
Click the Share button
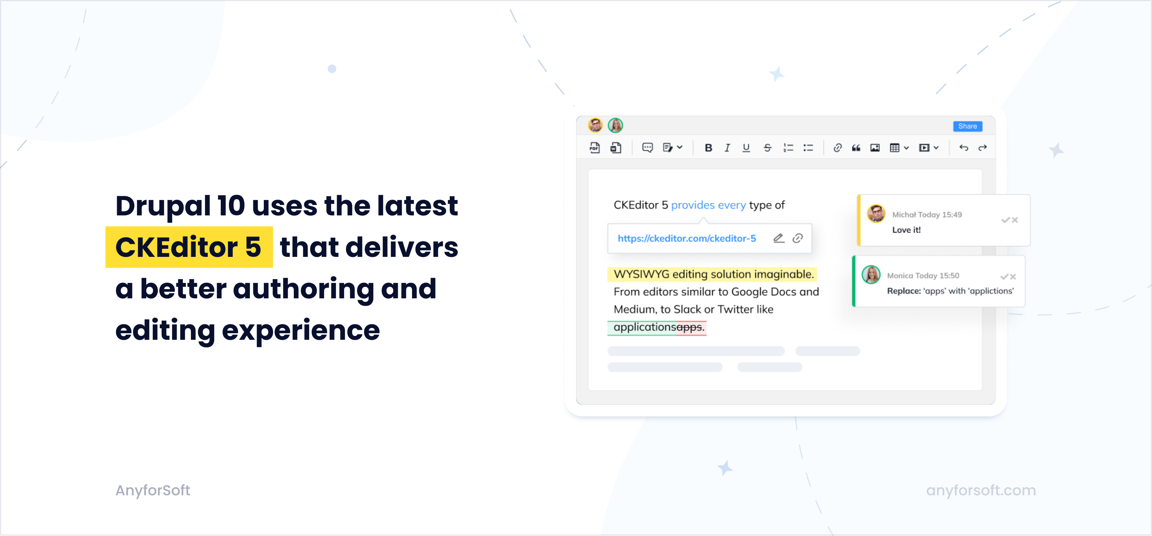[968, 126]
